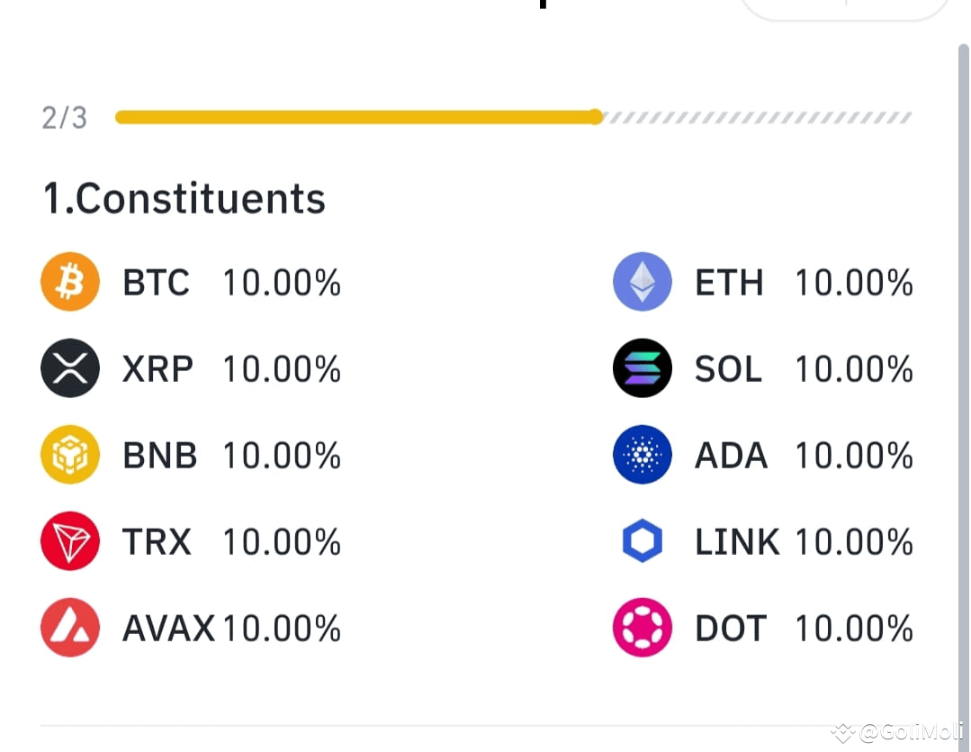Select the Chainlink LINK hexagon icon
The image size is (971, 752).
click(642, 541)
